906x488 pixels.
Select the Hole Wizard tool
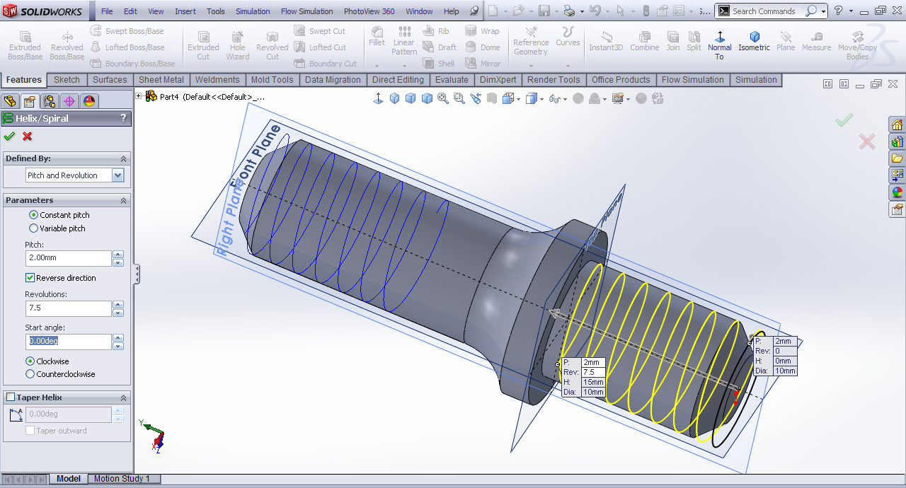pyautogui.click(x=238, y=46)
